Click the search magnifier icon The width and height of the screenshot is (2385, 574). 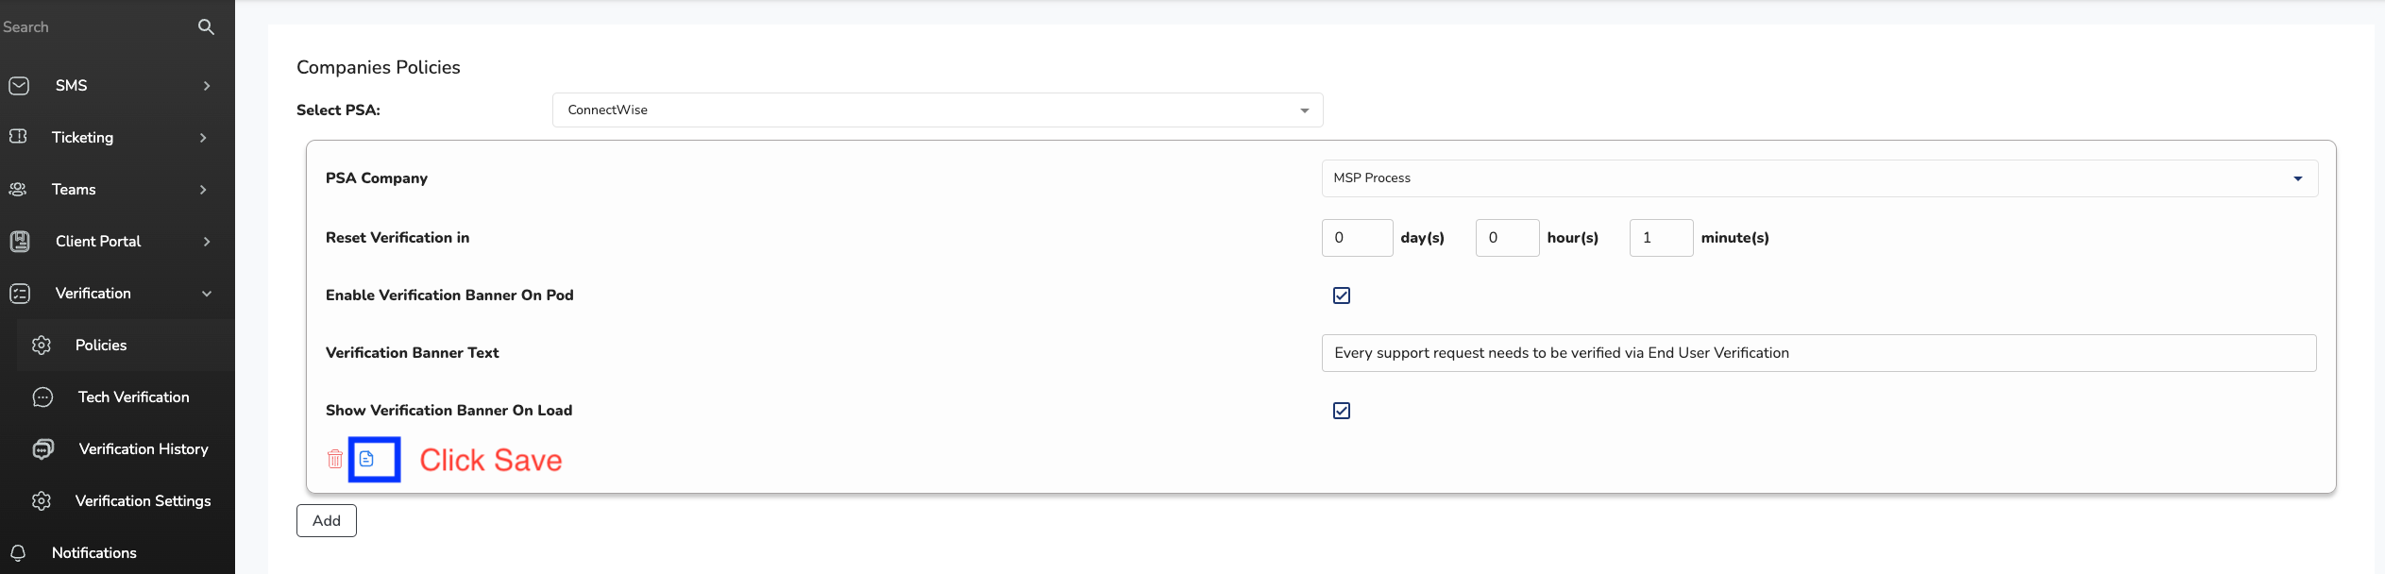coord(206,26)
